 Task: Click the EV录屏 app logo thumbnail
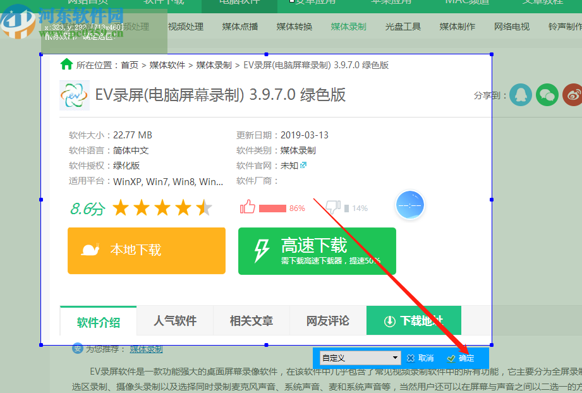coord(74,95)
